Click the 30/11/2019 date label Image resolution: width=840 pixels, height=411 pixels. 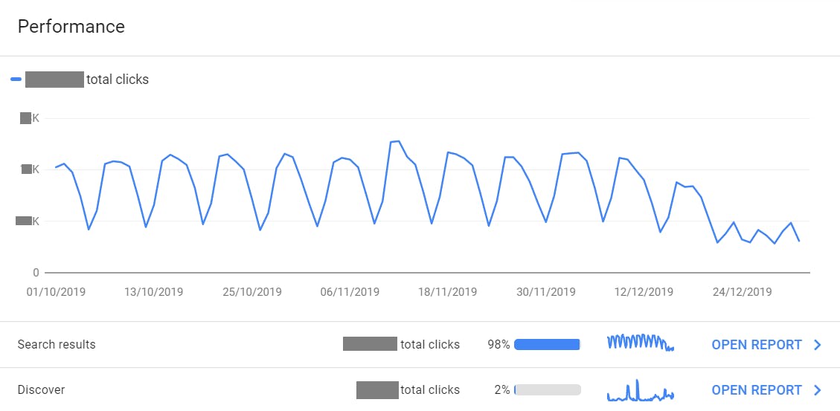point(546,292)
